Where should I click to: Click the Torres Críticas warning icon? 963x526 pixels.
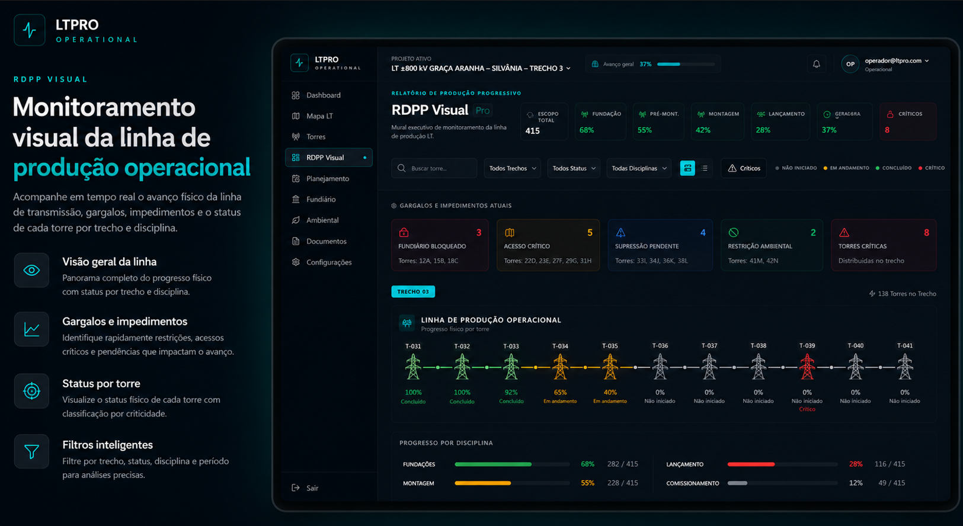[844, 232]
